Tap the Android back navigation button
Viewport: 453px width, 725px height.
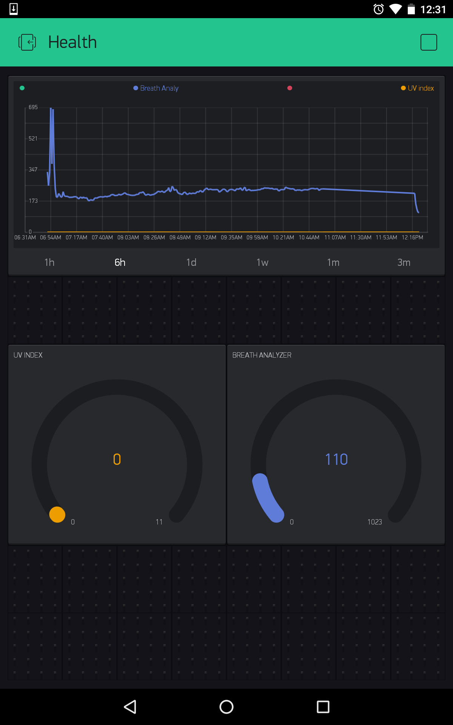tap(130, 707)
